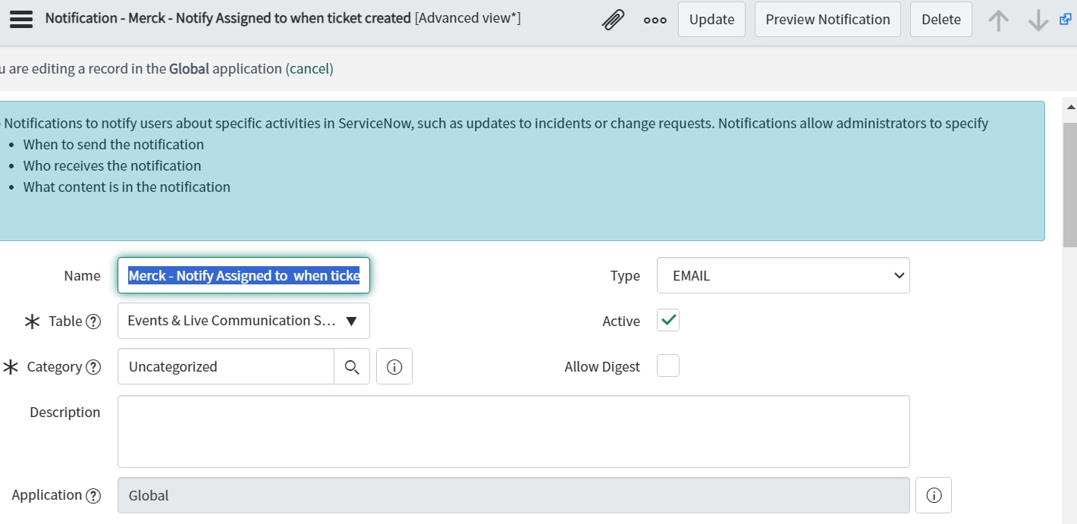Go to next record down arrow
This screenshot has width=1077, height=524.
pyautogui.click(x=1038, y=20)
